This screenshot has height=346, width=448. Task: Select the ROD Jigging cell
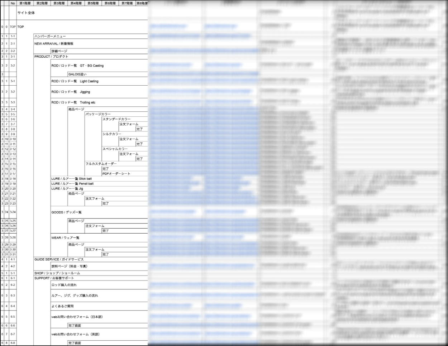(99, 92)
